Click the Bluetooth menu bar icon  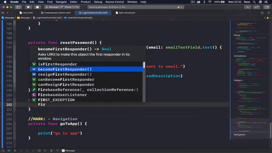click(x=204, y=2)
